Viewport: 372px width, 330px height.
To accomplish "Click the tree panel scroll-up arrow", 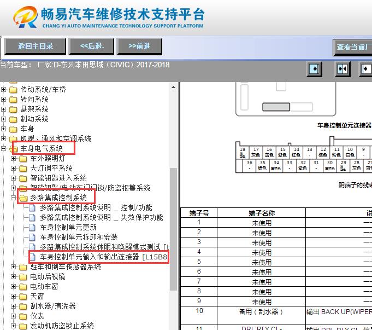I will point(173,87).
